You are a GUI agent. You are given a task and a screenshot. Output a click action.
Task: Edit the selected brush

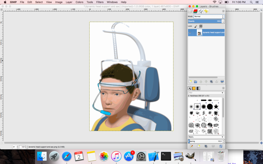[191, 146]
